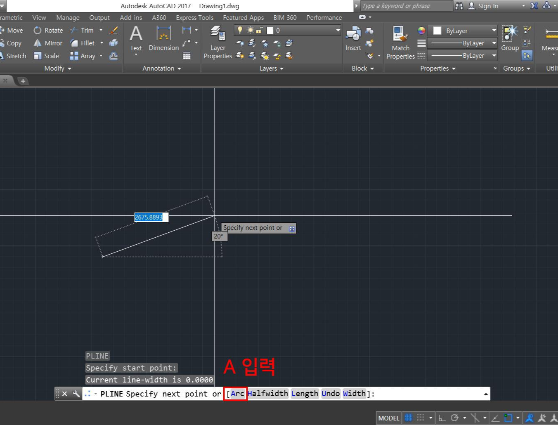Choose the Length option in command line
The height and width of the screenshot is (425, 558).
(305, 394)
